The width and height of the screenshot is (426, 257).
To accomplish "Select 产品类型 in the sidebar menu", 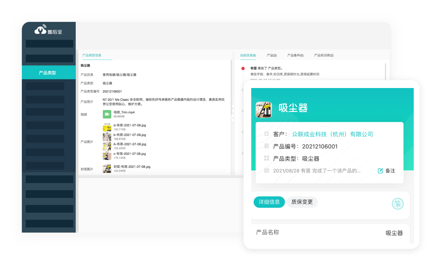I will [x=49, y=73].
